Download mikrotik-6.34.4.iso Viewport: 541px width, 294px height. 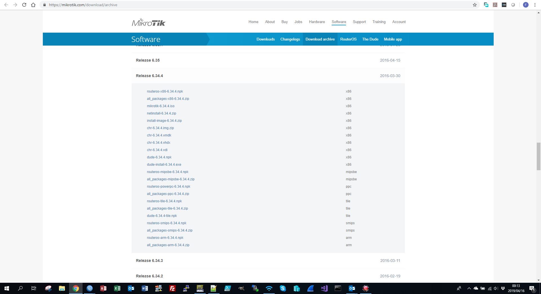click(x=161, y=106)
